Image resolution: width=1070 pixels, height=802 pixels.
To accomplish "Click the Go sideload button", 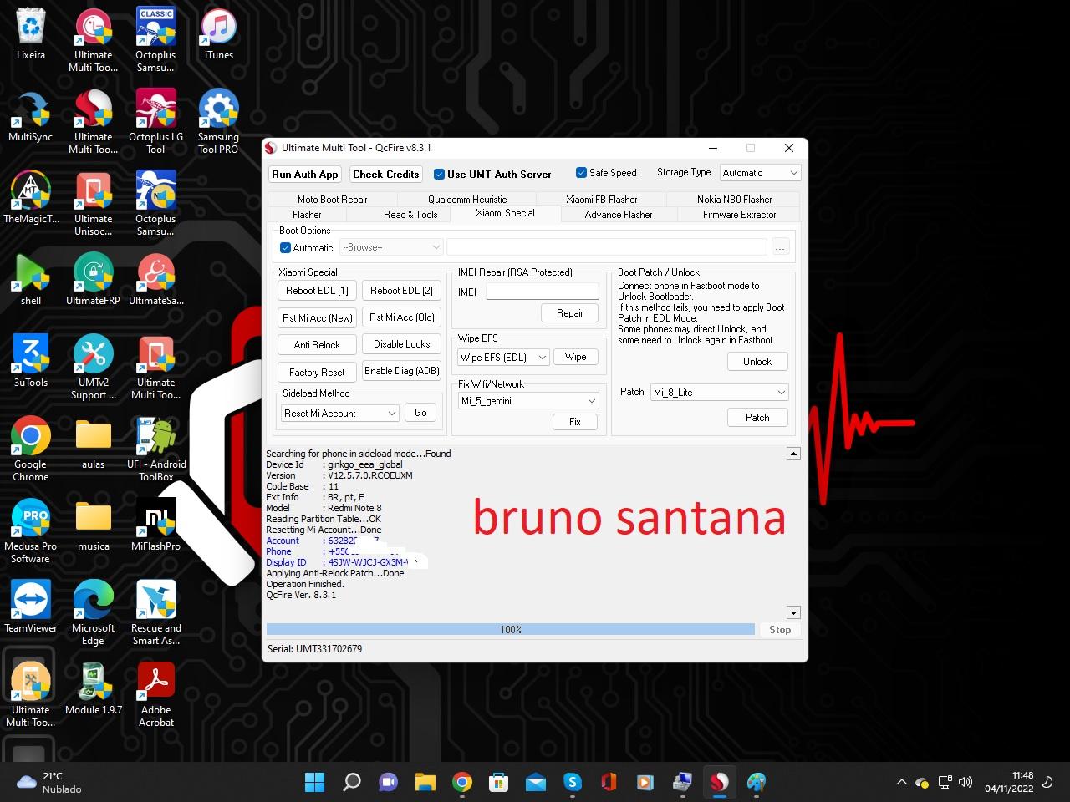I will (420, 413).
